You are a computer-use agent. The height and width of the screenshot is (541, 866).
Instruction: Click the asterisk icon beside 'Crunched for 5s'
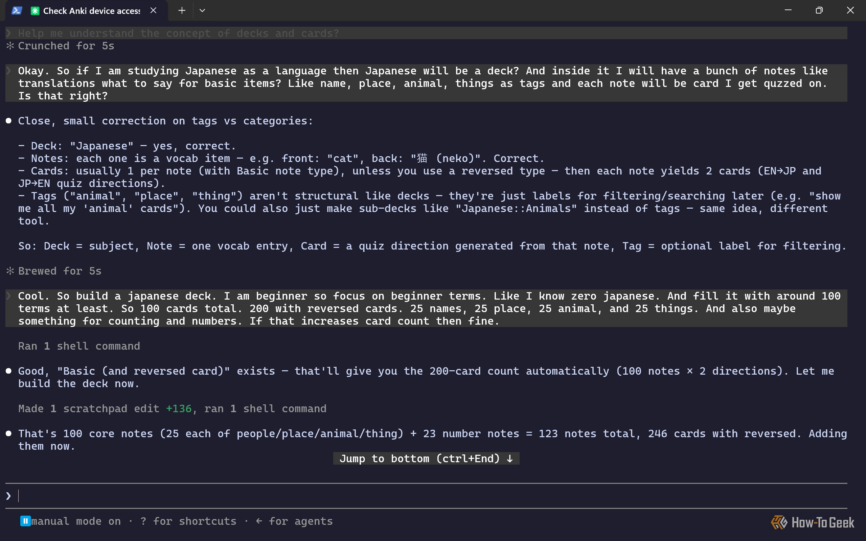point(10,46)
